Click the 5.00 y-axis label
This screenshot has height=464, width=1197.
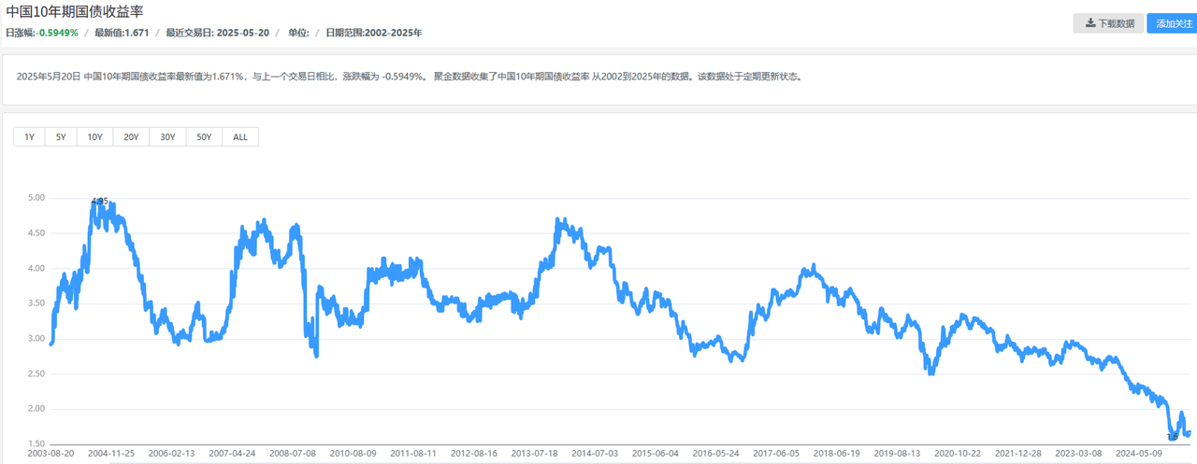[x=36, y=198]
